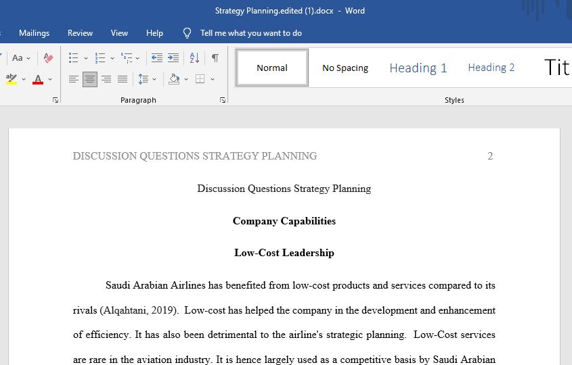Apply the Heading 1 style
The height and width of the screenshot is (365, 572).
(418, 68)
